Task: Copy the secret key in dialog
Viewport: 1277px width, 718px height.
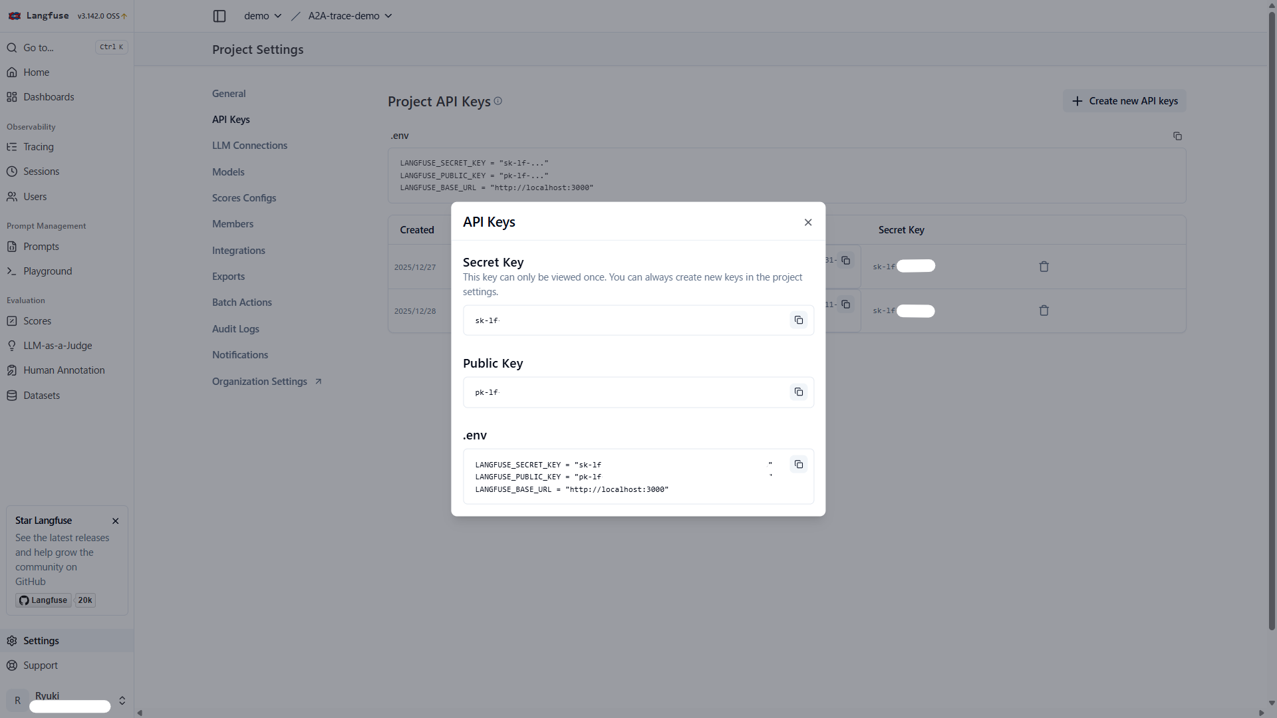Action: coord(798,320)
